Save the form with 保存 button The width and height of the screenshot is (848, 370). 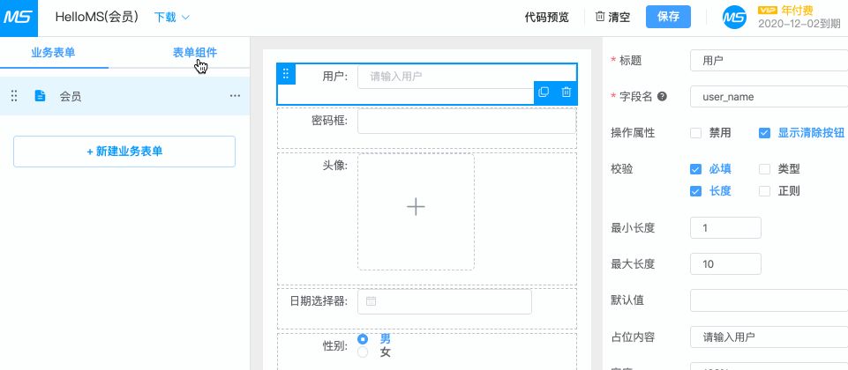click(668, 17)
